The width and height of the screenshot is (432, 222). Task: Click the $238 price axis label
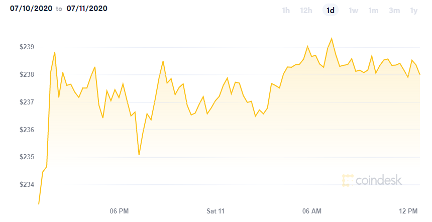[x=27, y=75]
